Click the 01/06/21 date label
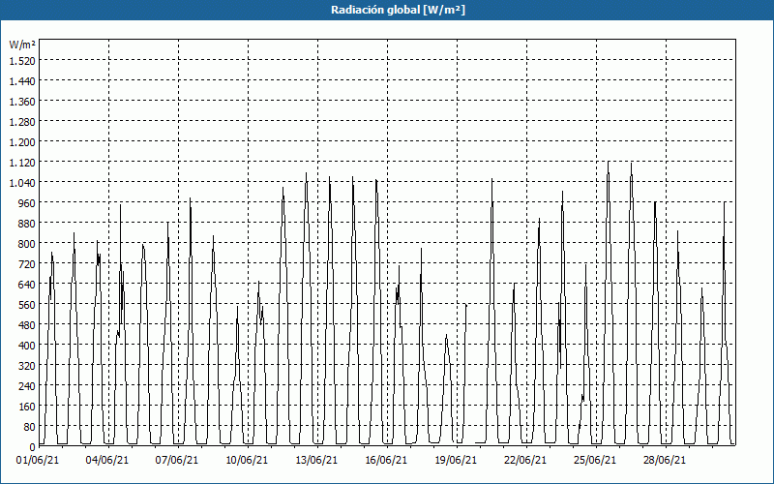This screenshot has width=774, height=484. point(38,460)
